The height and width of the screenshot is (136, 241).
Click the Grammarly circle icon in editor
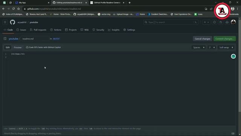[233, 56]
